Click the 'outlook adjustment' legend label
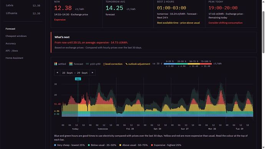 (x=139, y=64)
